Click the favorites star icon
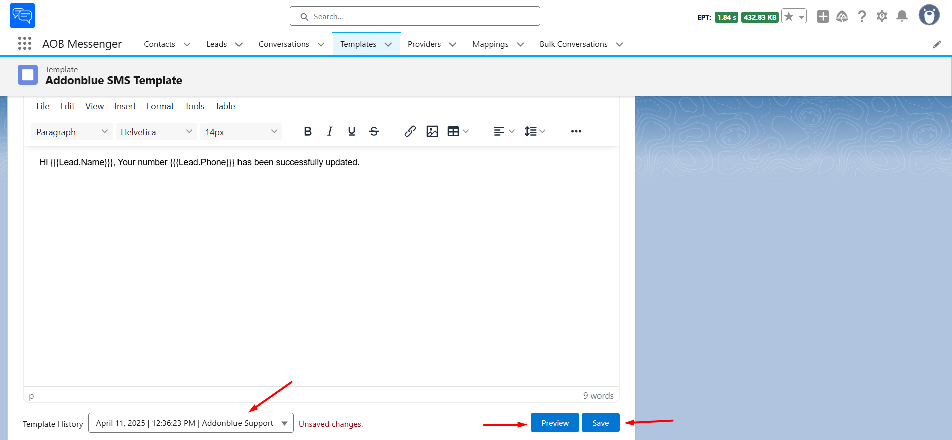 789,17
